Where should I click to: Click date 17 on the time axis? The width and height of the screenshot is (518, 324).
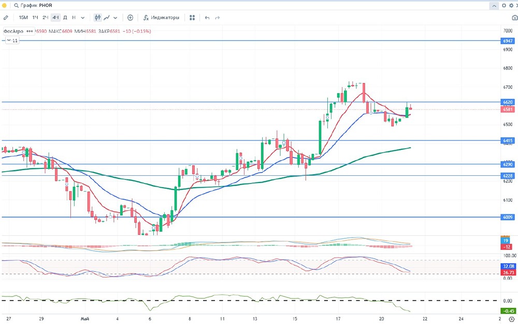pos(338,319)
